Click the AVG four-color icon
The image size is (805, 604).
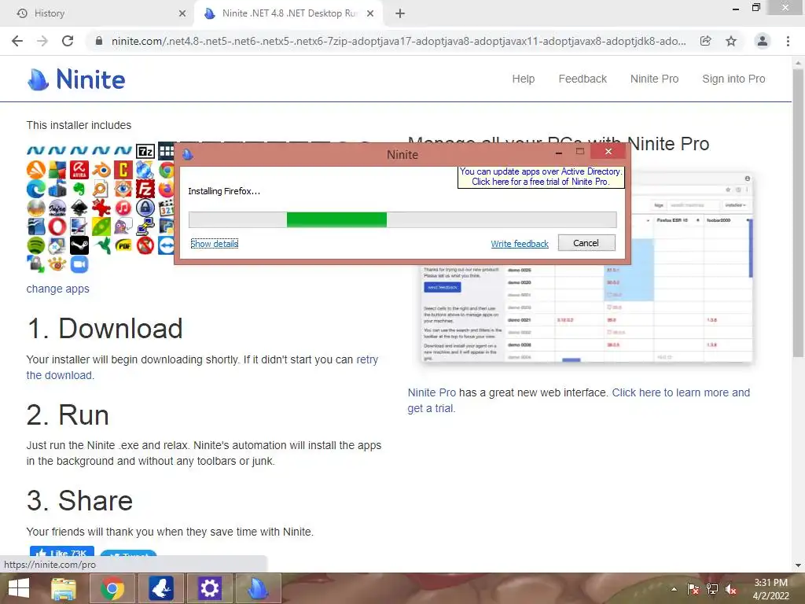point(57,170)
